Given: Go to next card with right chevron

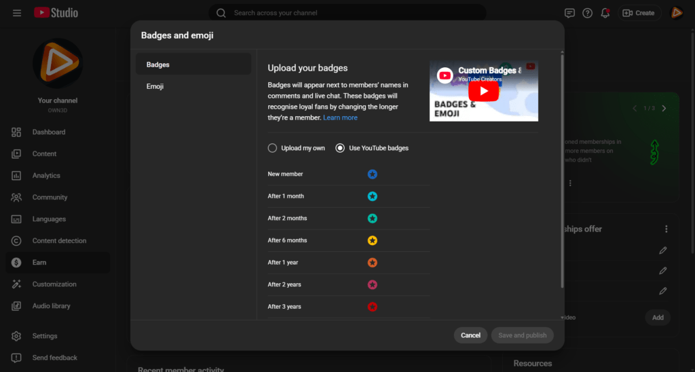Looking at the screenshot, I should (664, 109).
